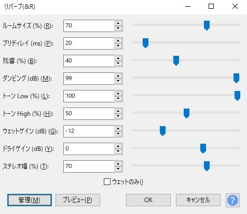Focus the プリディレイ input field showing 20
The image size is (247, 214).
(x=89, y=43)
